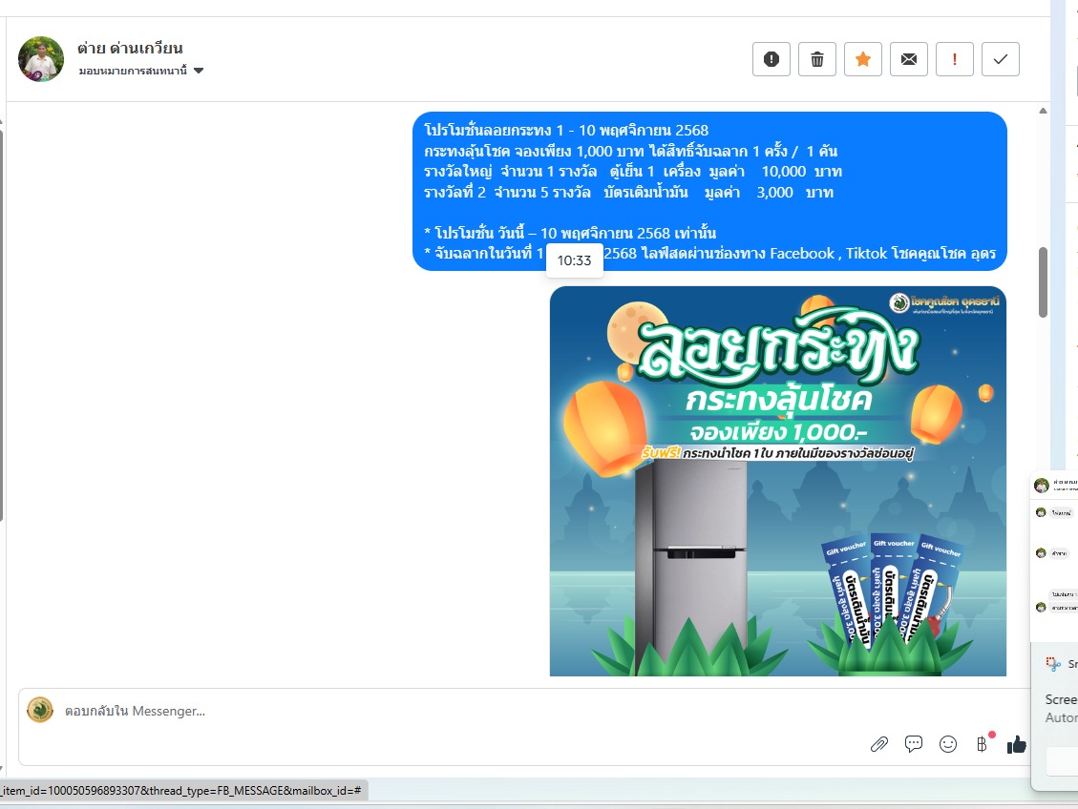Click the Baht payment request icon
The height and width of the screenshot is (809, 1078).
[982, 744]
